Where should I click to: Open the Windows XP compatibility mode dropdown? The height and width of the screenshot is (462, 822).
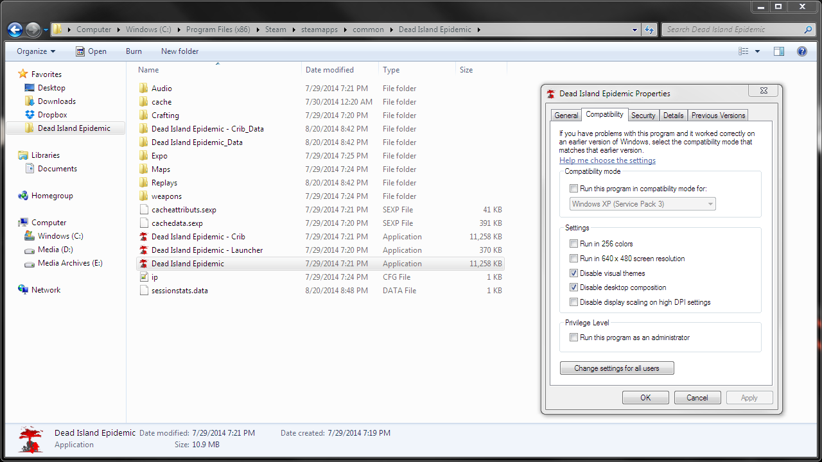(x=643, y=204)
